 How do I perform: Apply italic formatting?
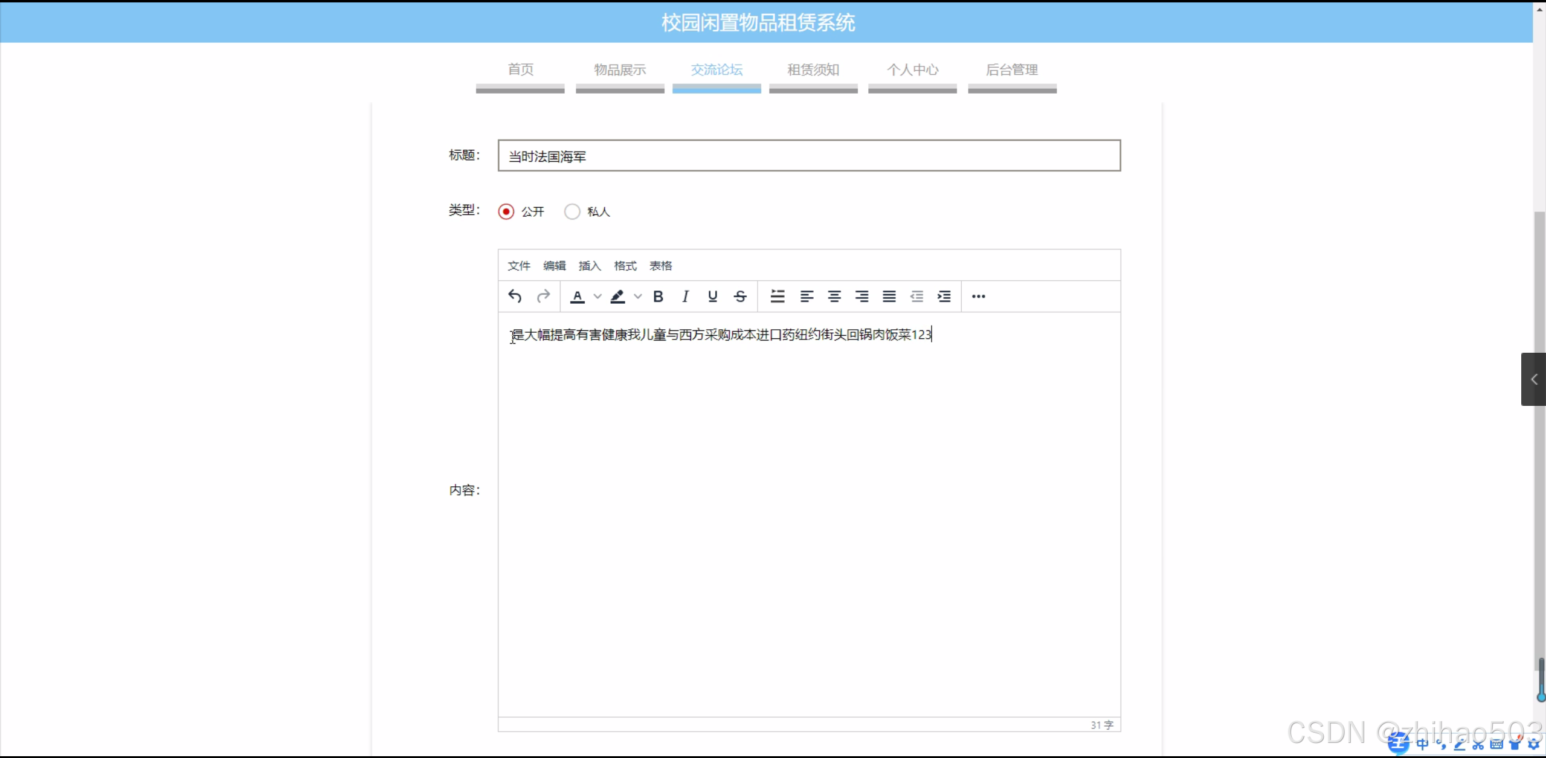coord(685,296)
